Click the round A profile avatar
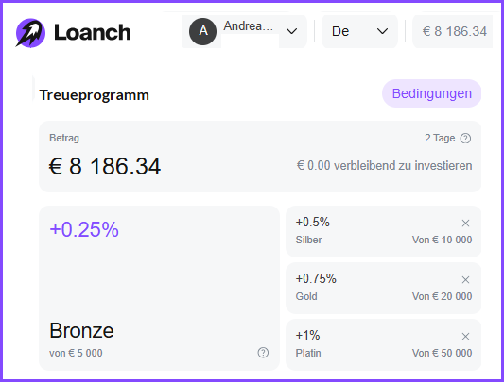The height and width of the screenshot is (382, 504). pos(202,31)
